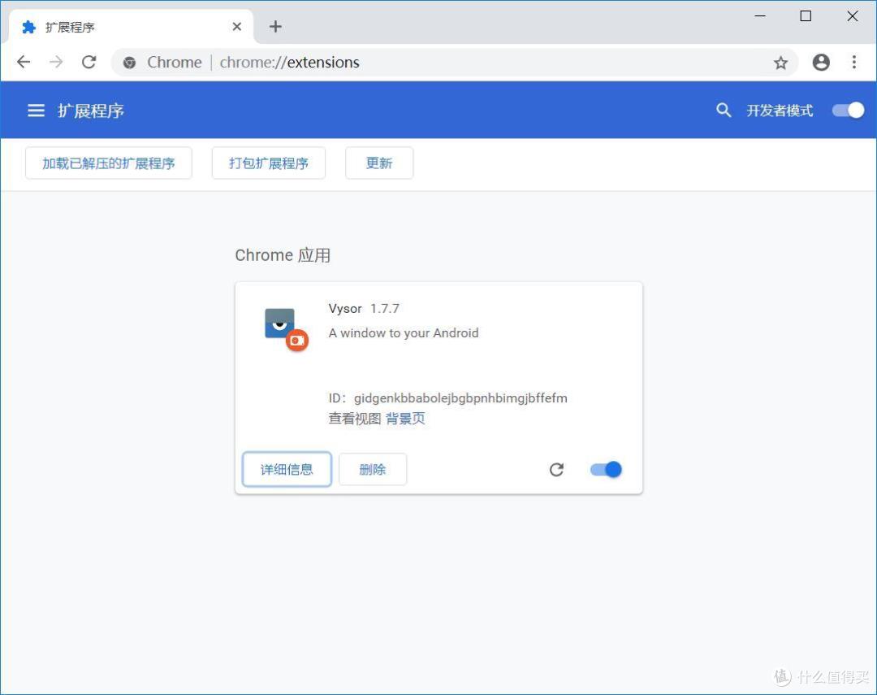Click the Chrome site info icon
Image resolution: width=877 pixels, height=695 pixels.
[x=129, y=63]
